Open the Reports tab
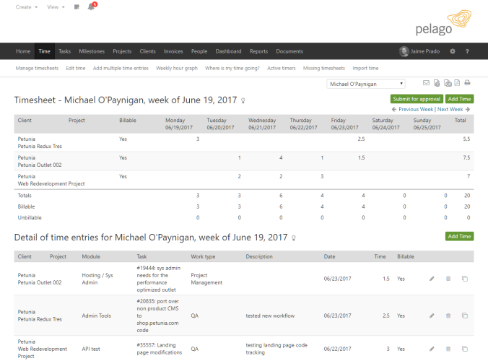This screenshot has width=488, height=361. tap(258, 51)
